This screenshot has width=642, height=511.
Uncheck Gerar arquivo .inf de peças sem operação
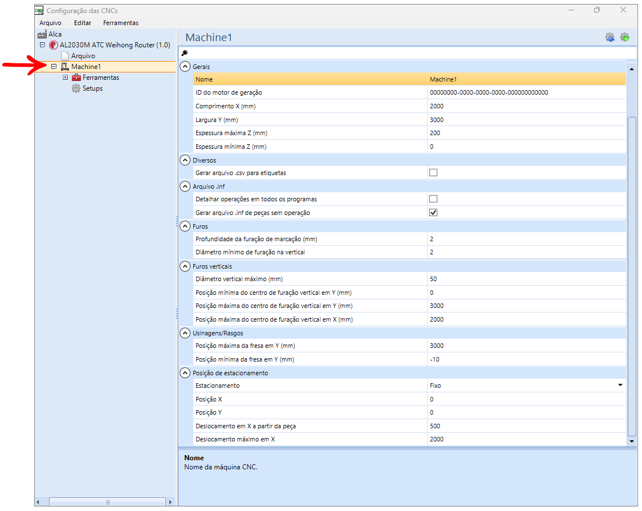click(x=433, y=213)
